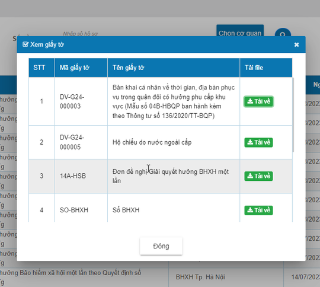Click the Mã giấy tờ column header
Viewport: 320px width, 287px height.
coord(81,68)
